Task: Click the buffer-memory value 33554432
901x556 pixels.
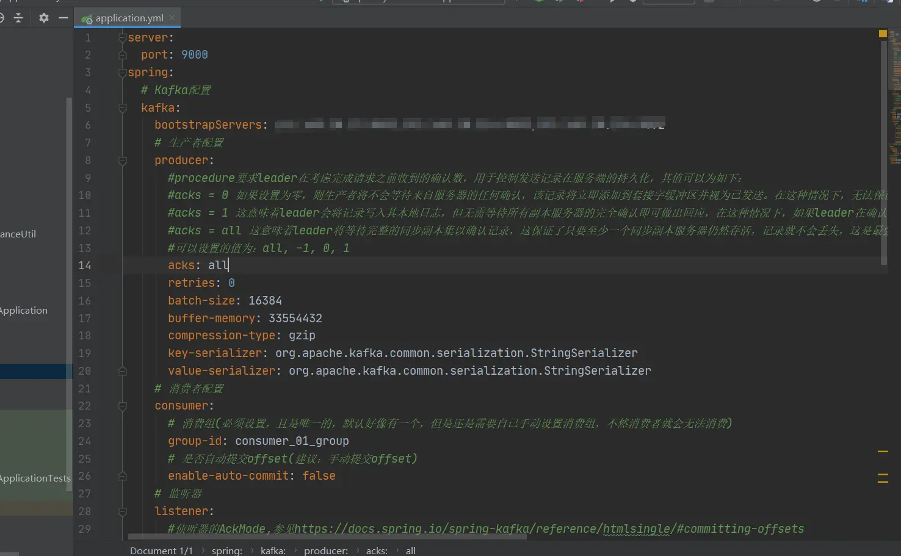Action: pyautogui.click(x=295, y=319)
